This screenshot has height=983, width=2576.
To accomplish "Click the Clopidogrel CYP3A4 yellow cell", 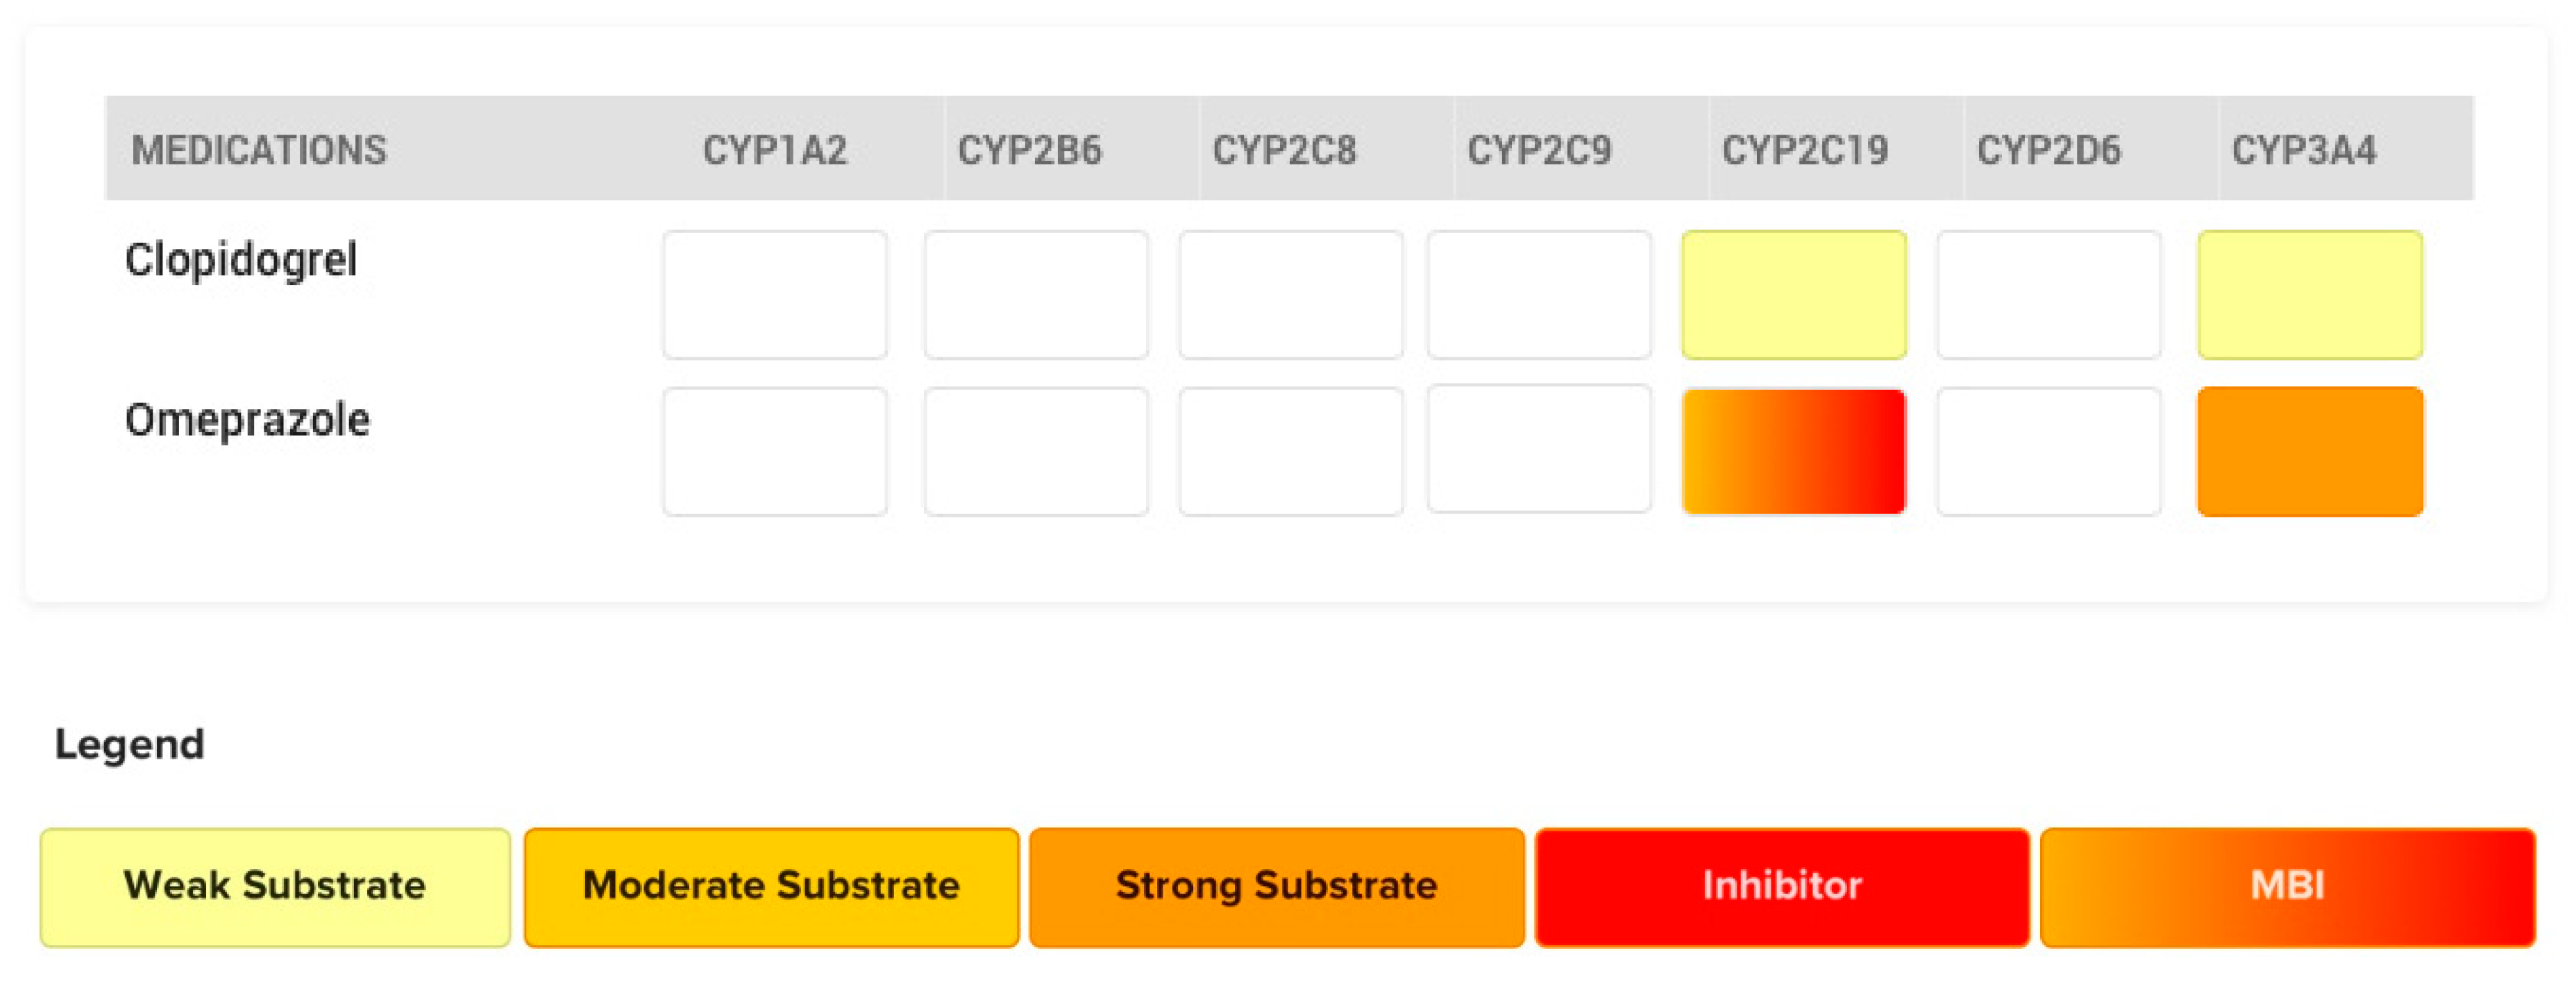I will click(x=2310, y=295).
